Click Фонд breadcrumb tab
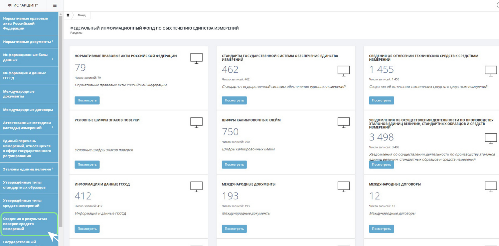Image resolution: width=499 pixels, height=246 pixels. pos(82,15)
